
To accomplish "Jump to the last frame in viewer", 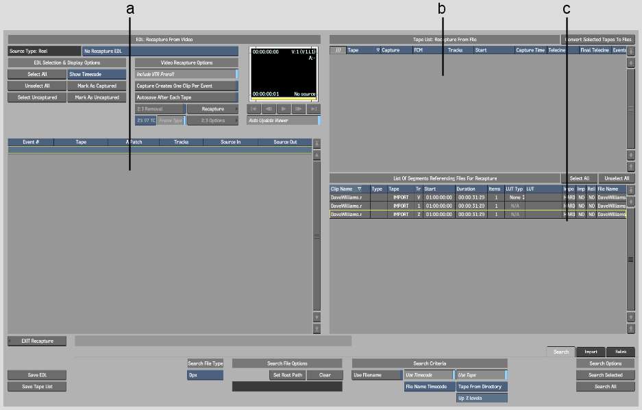I will (x=314, y=109).
